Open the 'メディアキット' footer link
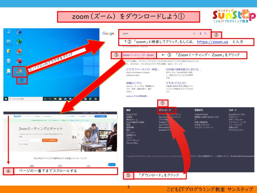The image size is (257, 193). (133, 140)
